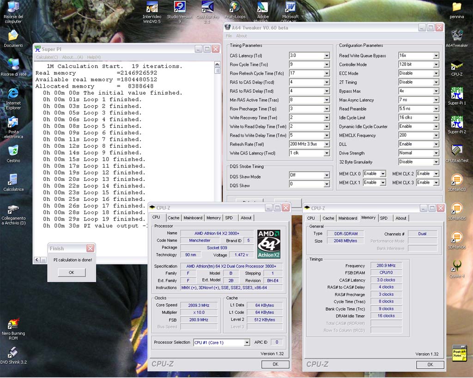Viewport: 473px width, 378px height.
Task: Open A64 Tweaker File menu
Action: [x=229, y=36]
